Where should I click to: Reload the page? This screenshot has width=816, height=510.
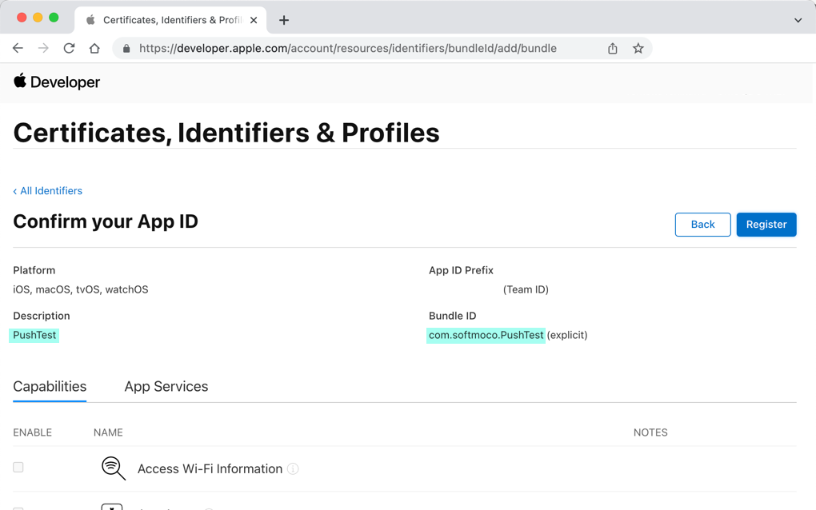tap(69, 49)
